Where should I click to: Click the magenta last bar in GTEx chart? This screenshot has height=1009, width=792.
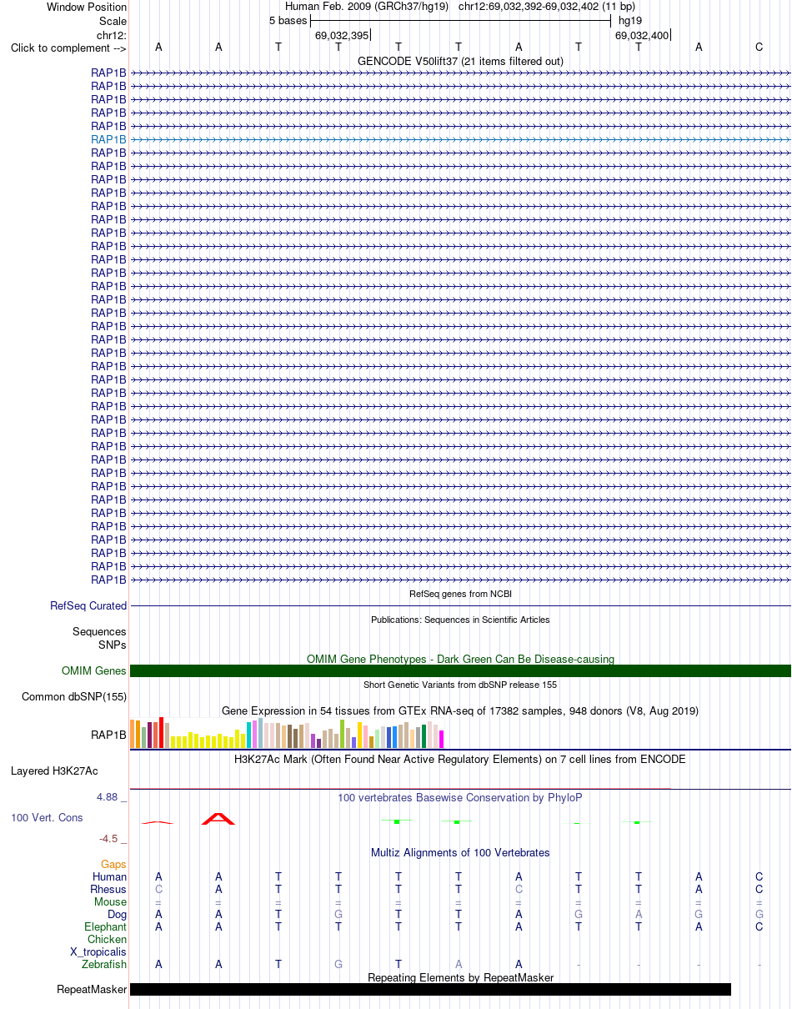point(442,739)
